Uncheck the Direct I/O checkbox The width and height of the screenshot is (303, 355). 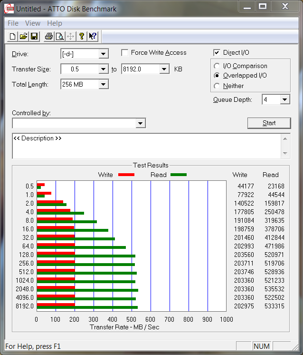pos(217,53)
